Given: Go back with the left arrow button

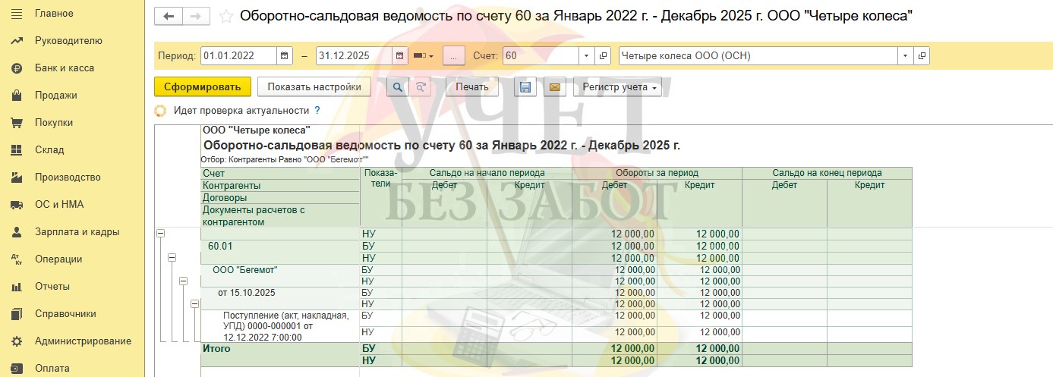Looking at the screenshot, I should click(x=169, y=16).
